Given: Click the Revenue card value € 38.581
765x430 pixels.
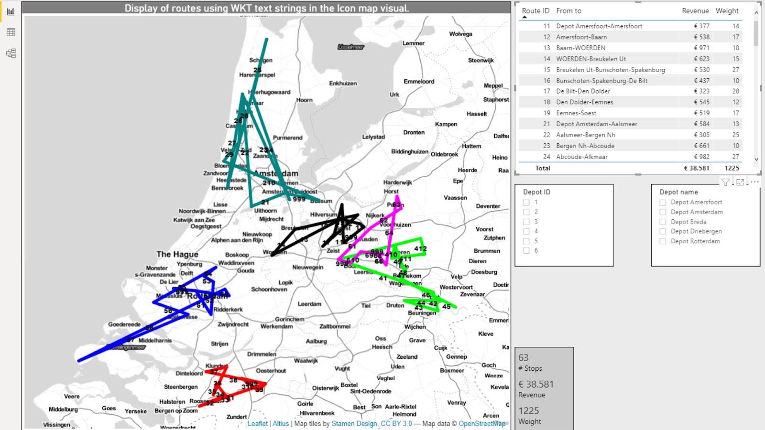Looking at the screenshot, I should point(536,384).
